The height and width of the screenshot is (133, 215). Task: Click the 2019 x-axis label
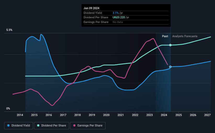pyautogui.click(x=92, y=115)
